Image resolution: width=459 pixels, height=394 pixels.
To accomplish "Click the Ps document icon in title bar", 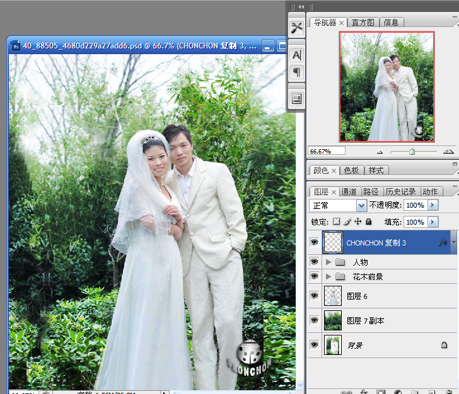I will click(15, 46).
